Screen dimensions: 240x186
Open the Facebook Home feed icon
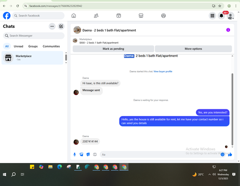73,16
